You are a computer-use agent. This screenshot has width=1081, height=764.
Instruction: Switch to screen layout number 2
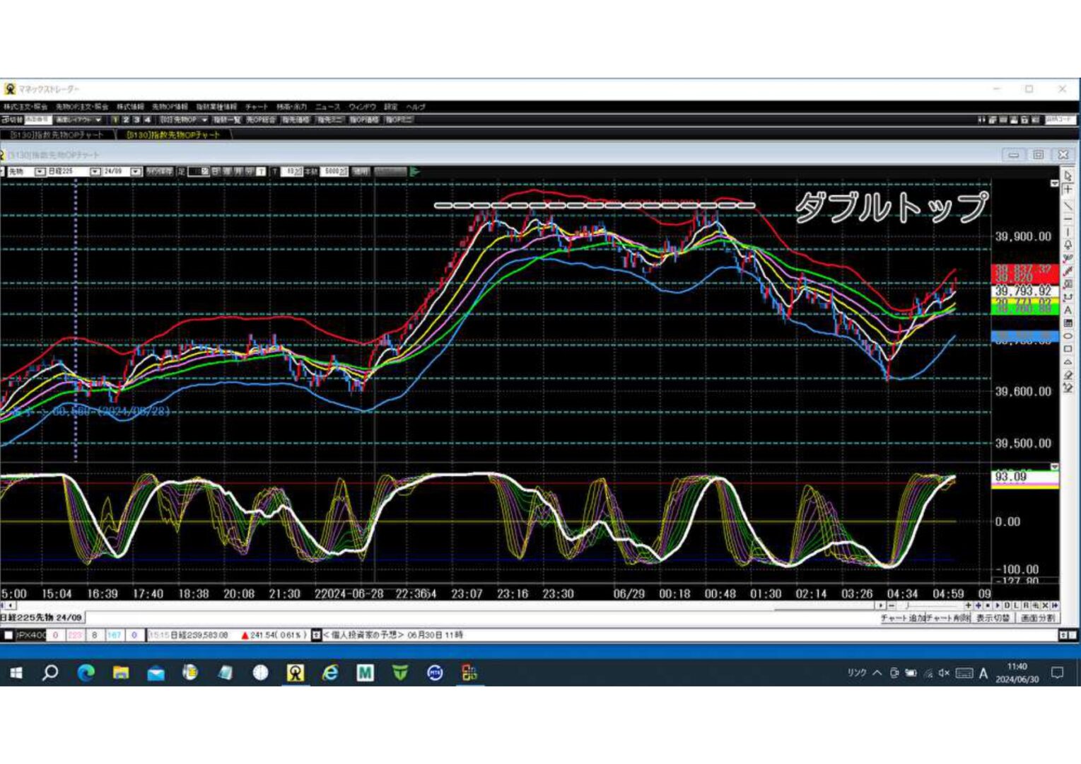(x=126, y=120)
